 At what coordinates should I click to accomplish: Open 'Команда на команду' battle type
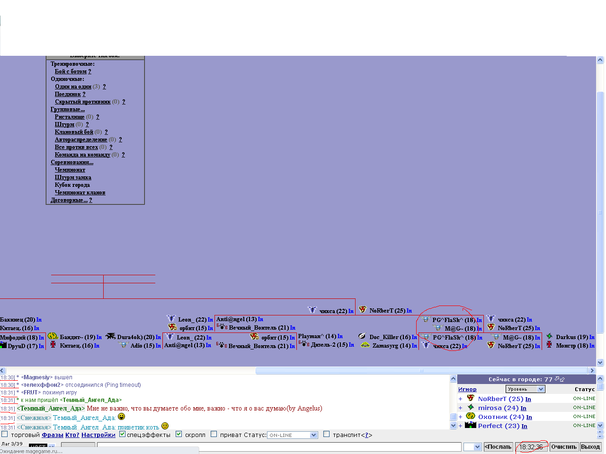[x=82, y=155]
